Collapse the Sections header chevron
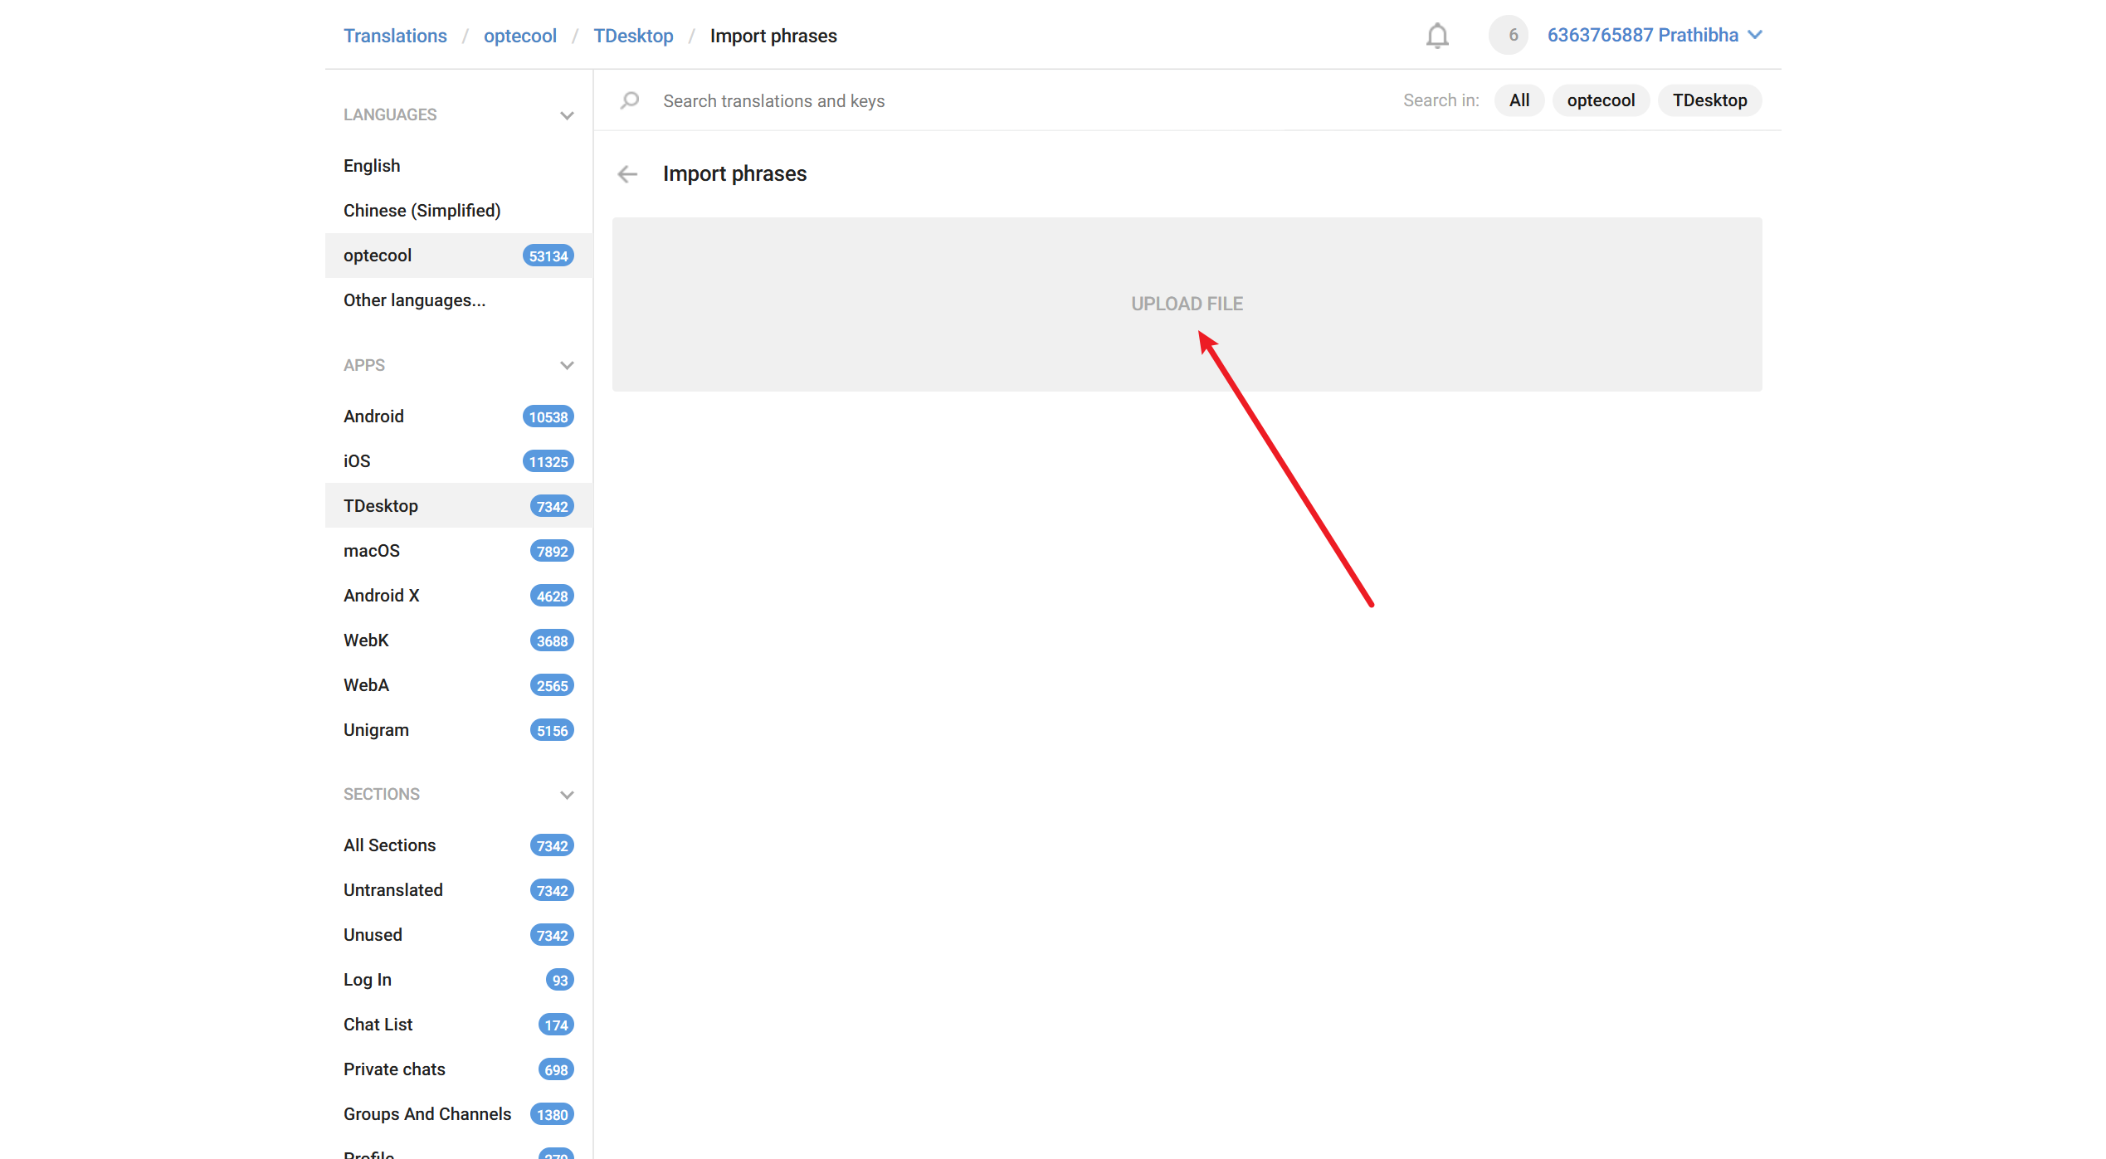Screen dimensions: 2106x1159 click(567, 795)
